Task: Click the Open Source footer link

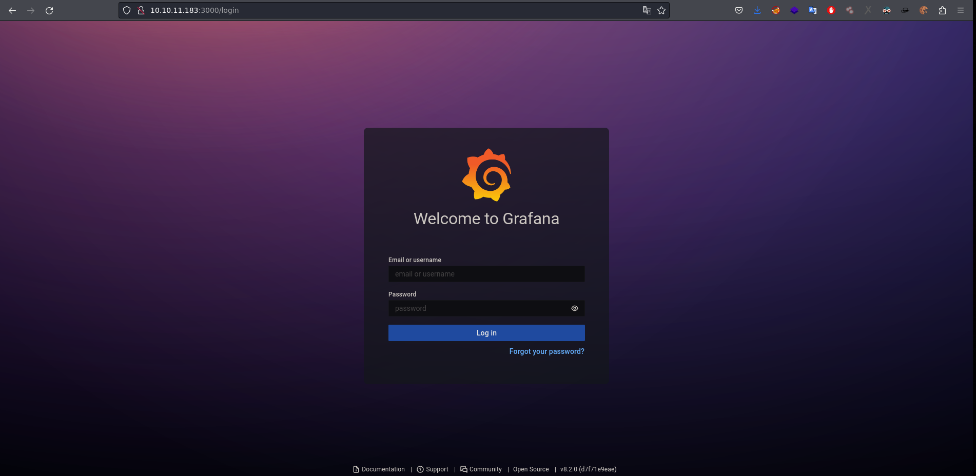Action: [x=531, y=469]
